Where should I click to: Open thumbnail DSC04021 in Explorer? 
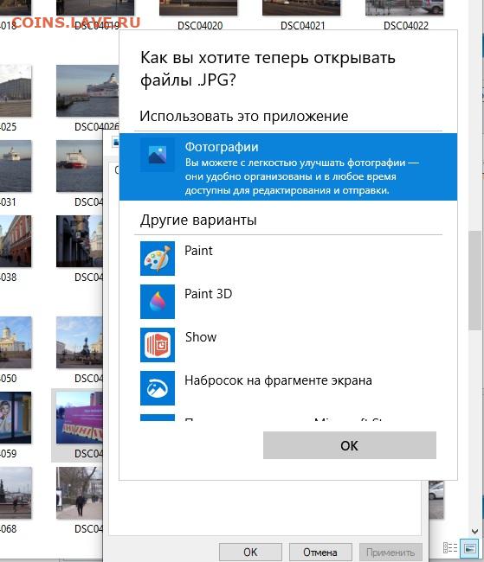(301, 8)
